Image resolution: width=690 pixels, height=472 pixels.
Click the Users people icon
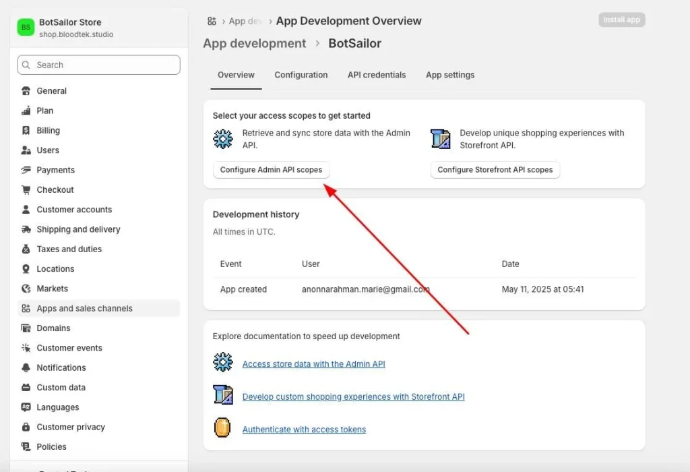point(26,150)
